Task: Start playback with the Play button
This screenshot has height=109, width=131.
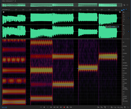Action: click(44, 107)
